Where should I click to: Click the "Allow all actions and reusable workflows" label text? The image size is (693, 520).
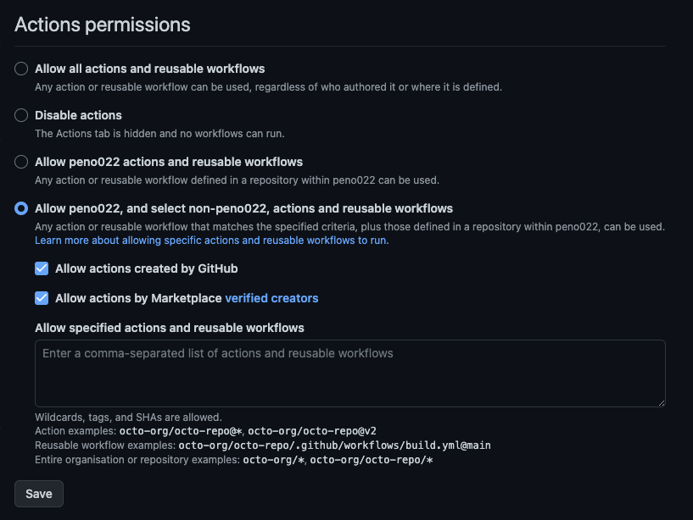149,69
